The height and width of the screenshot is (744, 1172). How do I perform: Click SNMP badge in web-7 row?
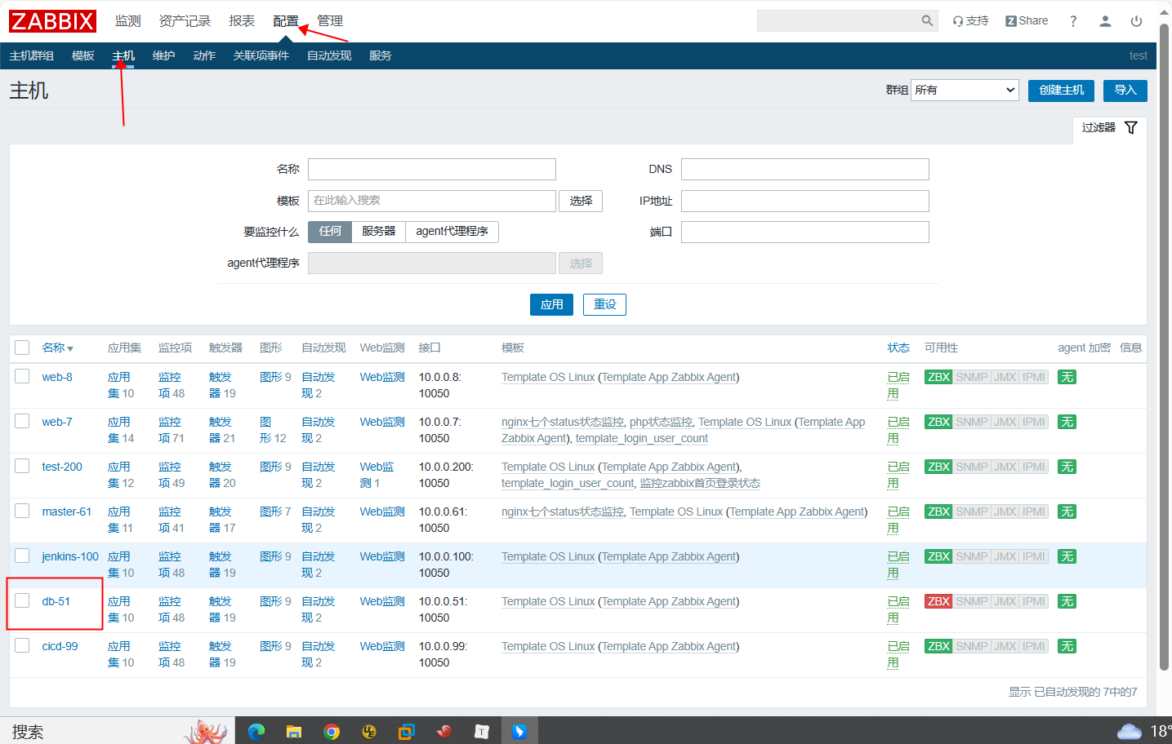click(972, 422)
